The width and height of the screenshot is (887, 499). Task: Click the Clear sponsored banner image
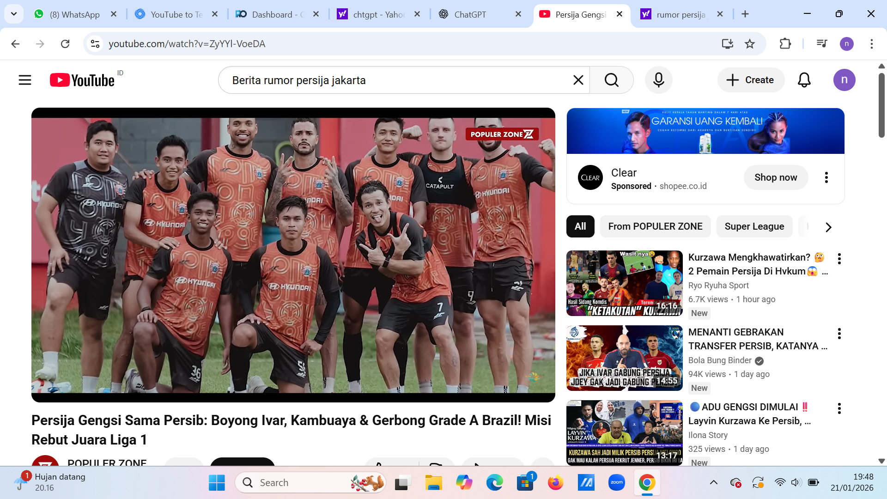705,131
